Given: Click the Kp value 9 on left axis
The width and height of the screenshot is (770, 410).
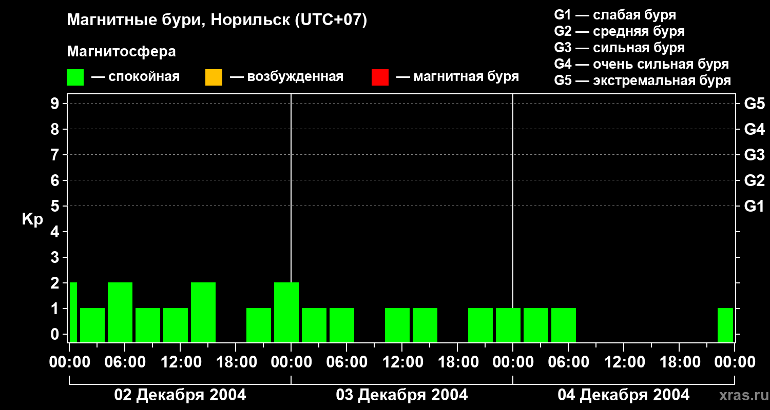Looking at the screenshot, I should [x=56, y=104].
